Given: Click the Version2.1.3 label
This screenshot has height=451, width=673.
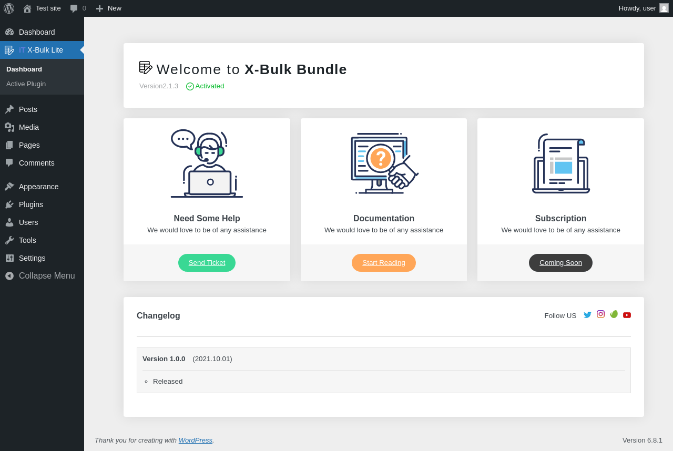Looking at the screenshot, I should (x=159, y=86).
